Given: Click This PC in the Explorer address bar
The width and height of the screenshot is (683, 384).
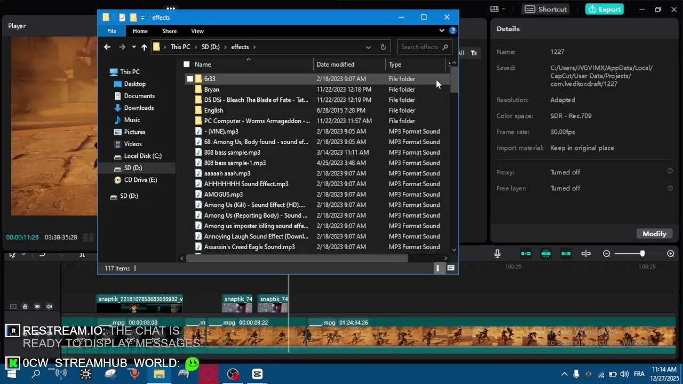Looking at the screenshot, I should pyautogui.click(x=180, y=47).
